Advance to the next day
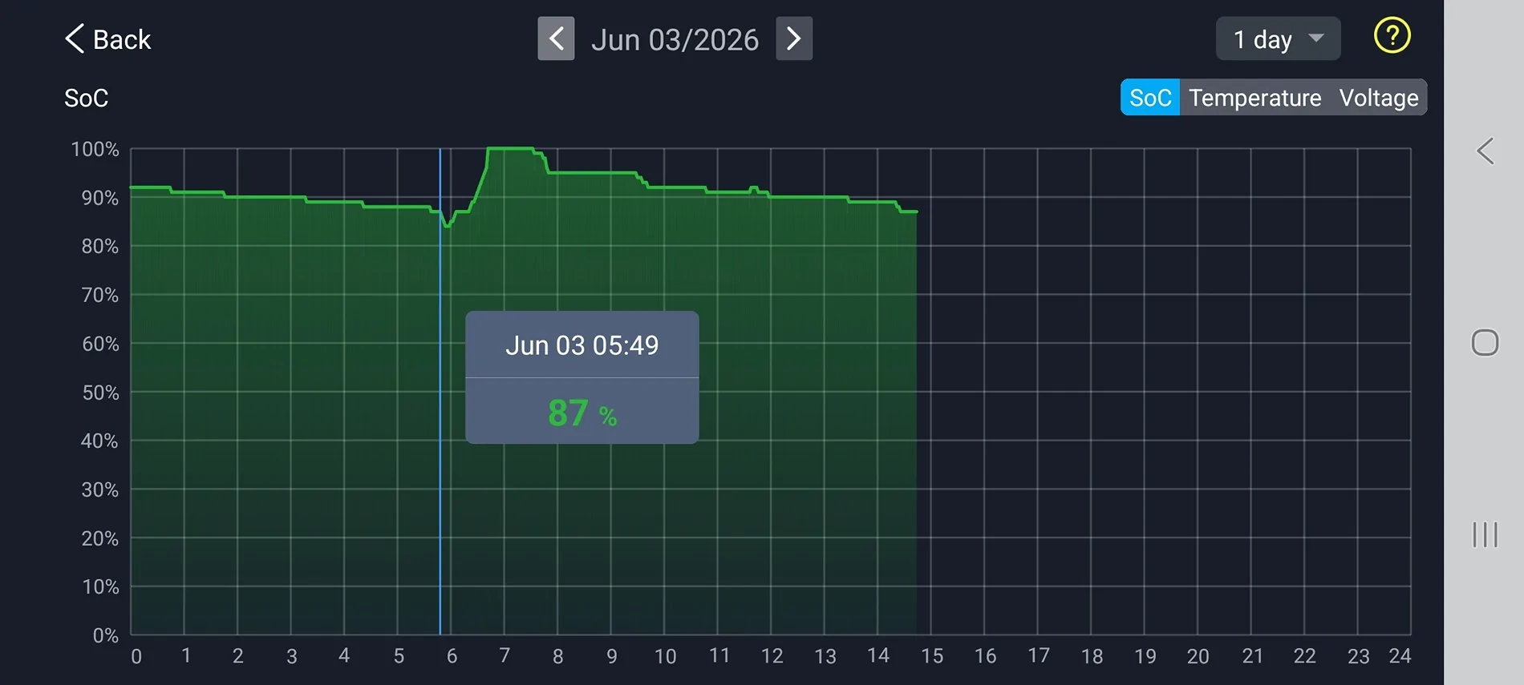This screenshot has width=1524, height=685. click(794, 38)
